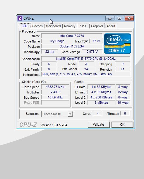The width and height of the screenshot is (144, 179).
Task: Click the L1 Data size 4 x 32 KBytes
Action: pyautogui.click(x=101, y=87)
